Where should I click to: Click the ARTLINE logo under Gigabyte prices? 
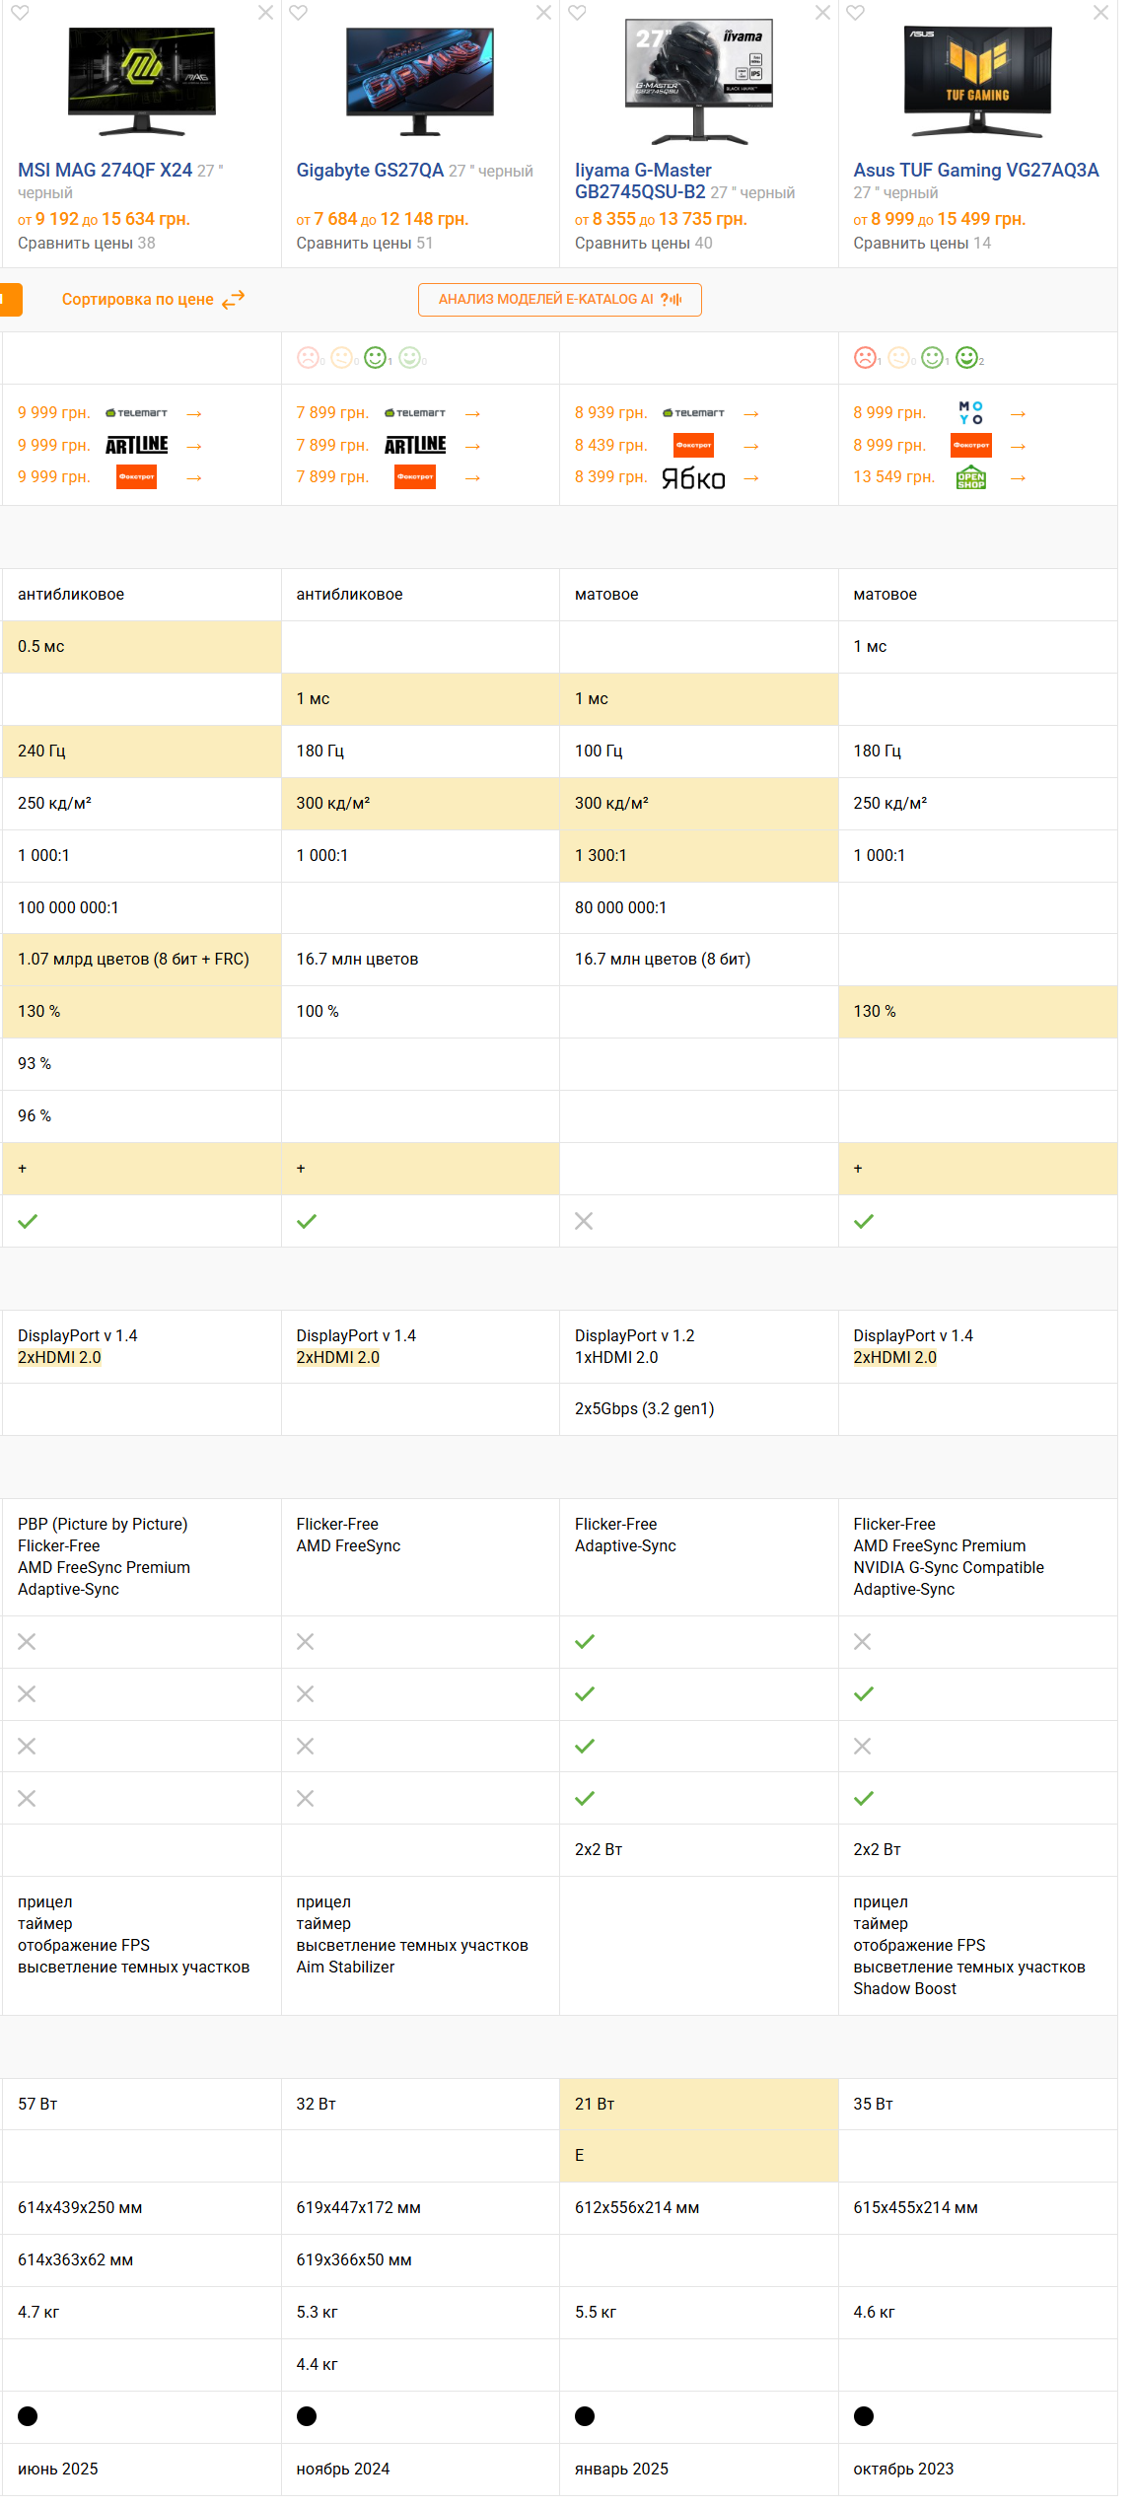pyautogui.click(x=415, y=446)
